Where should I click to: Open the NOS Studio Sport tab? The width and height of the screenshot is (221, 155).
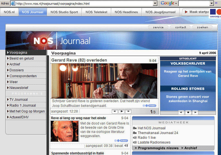[x=64, y=12]
